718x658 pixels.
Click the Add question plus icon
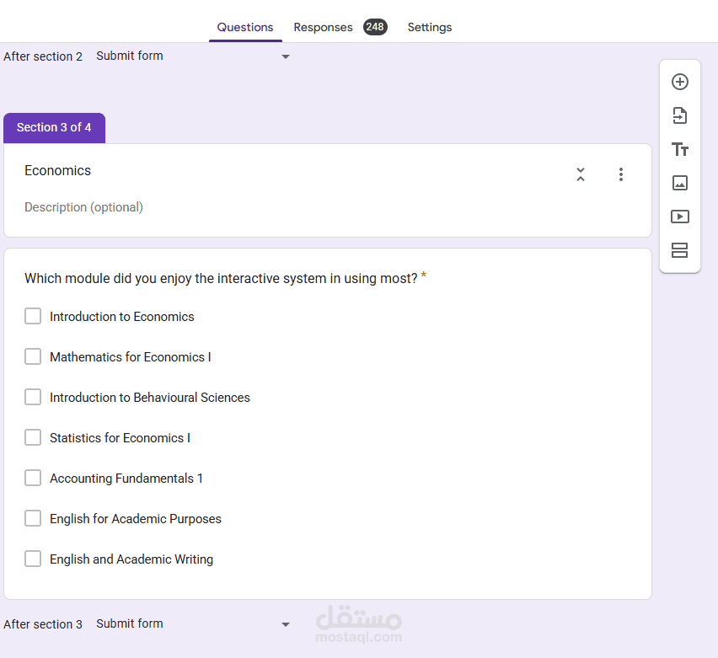tap(679, 82)
